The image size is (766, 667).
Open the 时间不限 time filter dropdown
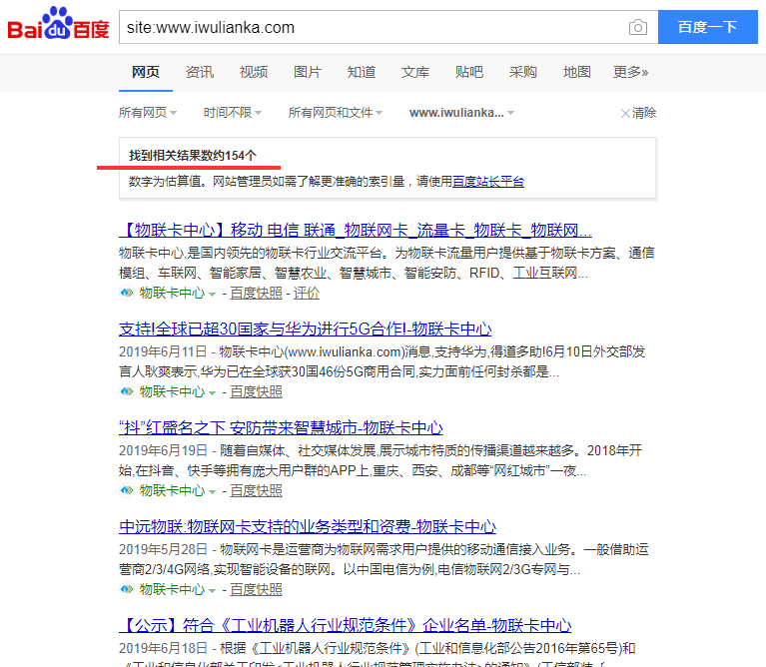point(233,113)
